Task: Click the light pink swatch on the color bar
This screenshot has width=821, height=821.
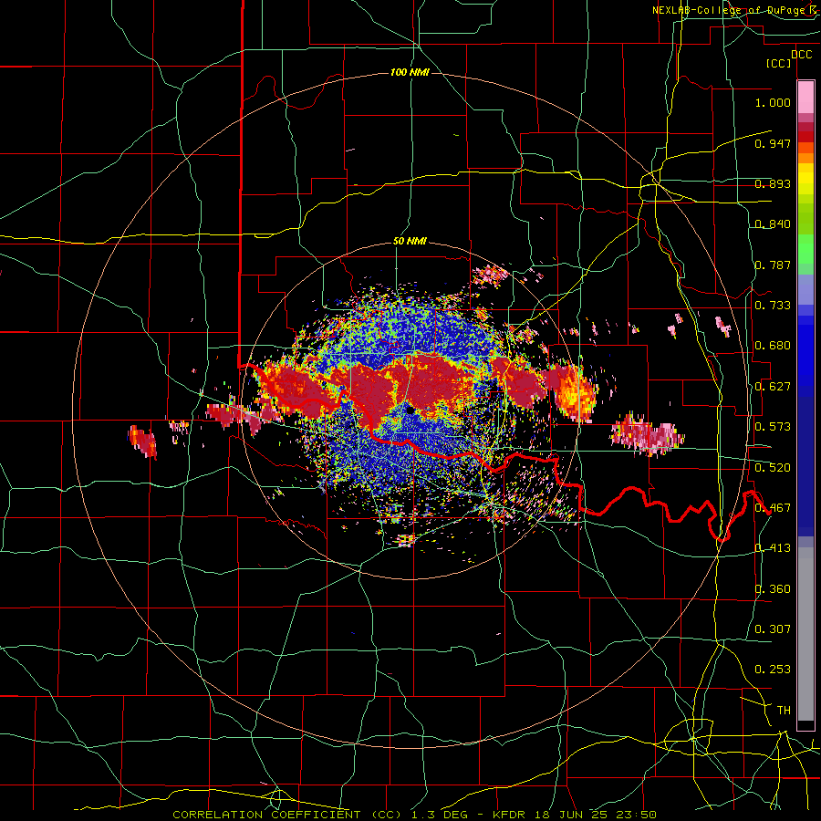Action: click(x=805, y=98)
